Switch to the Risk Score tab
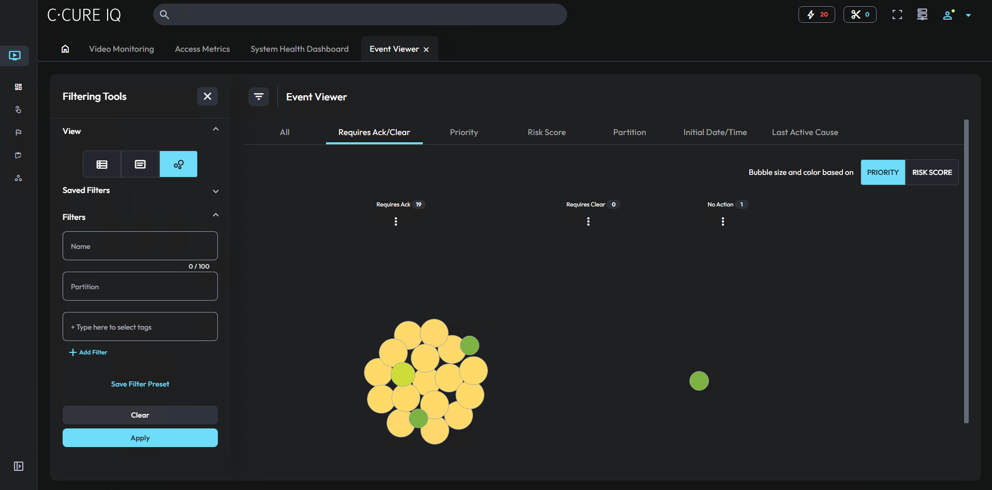The height and width of the screenshot is (490, 992). (546, 132)
